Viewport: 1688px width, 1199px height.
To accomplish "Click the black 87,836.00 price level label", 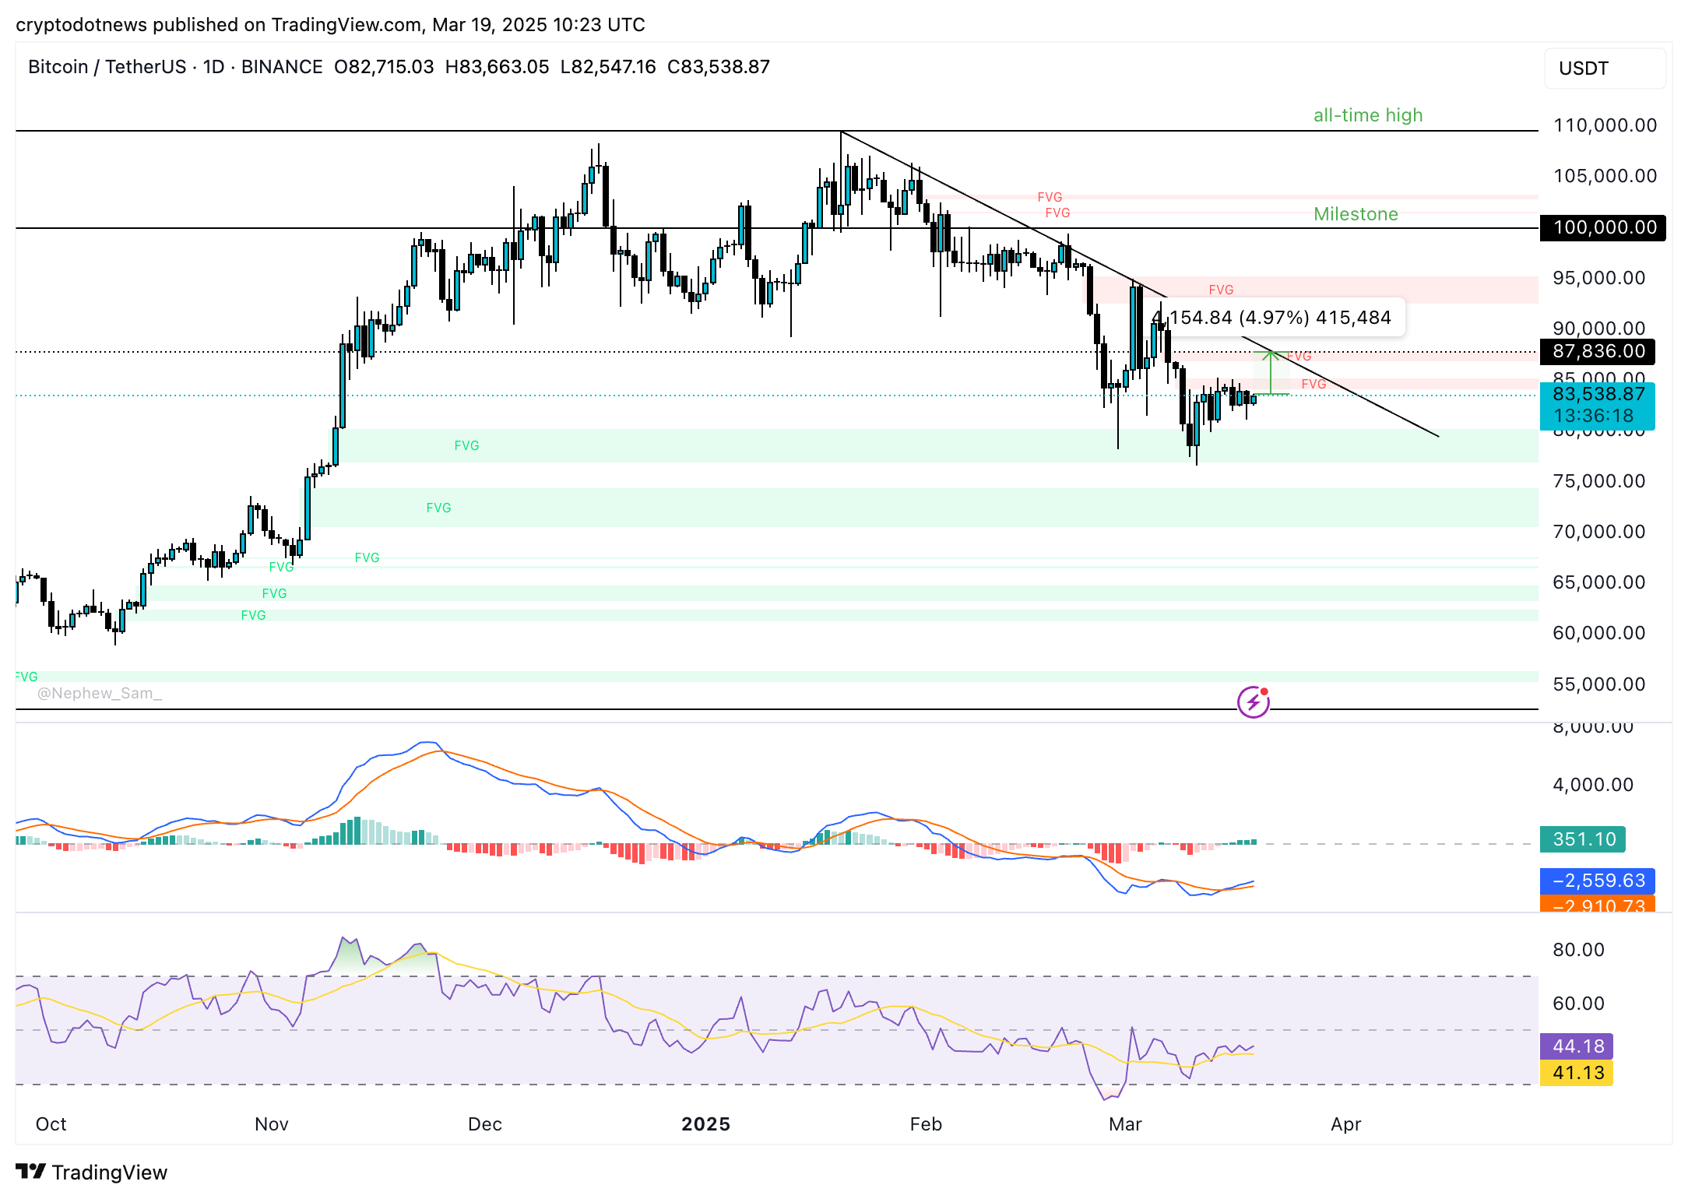I will tap(1597, 352).
